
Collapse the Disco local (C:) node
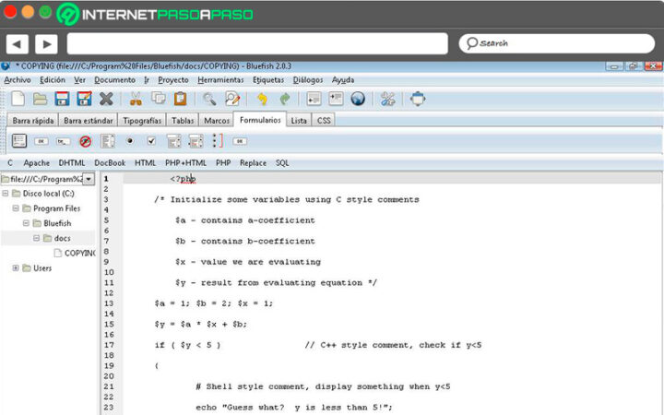pyautogui.click(x=6, y=194)
